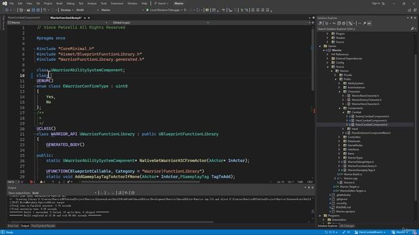Select WarriorBaseCharacter.h file
Image resolution: width=419 pixels, height=235 pixels.
tap(365, 96)
